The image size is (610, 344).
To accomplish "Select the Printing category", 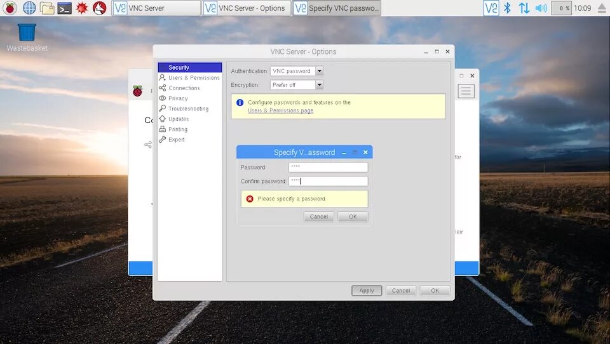I will (190, 129).
